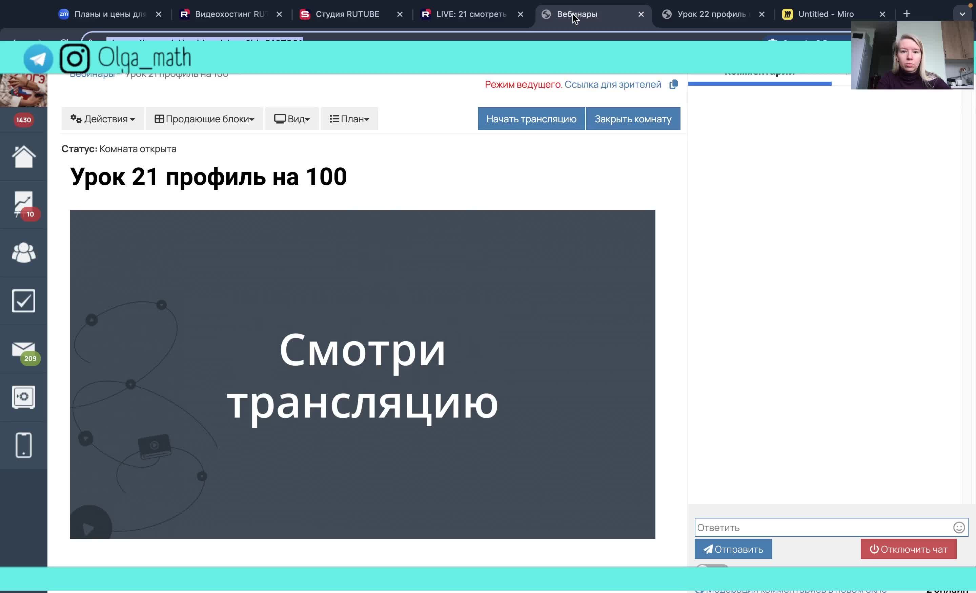The image size is (976, 593).
Task: Click Начать трансляцию button
Action: pos(531,119)
